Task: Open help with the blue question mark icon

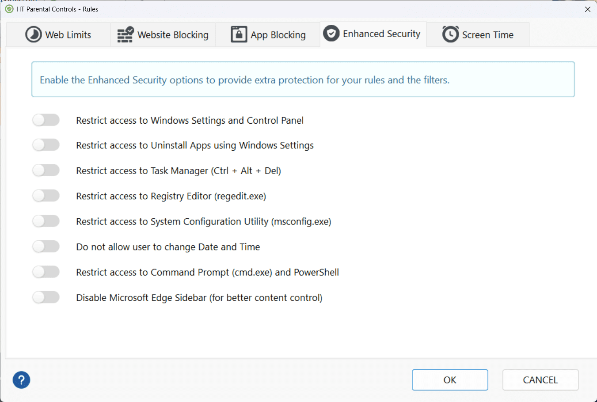Action: click(x=21, y=380)
